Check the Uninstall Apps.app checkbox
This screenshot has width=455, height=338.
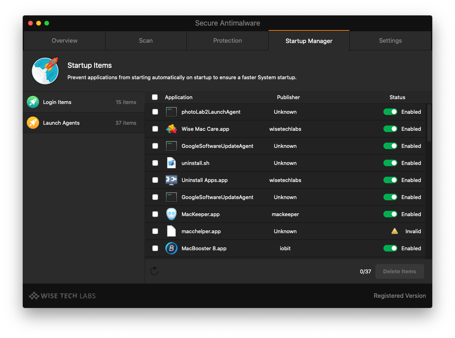point(155,180)
